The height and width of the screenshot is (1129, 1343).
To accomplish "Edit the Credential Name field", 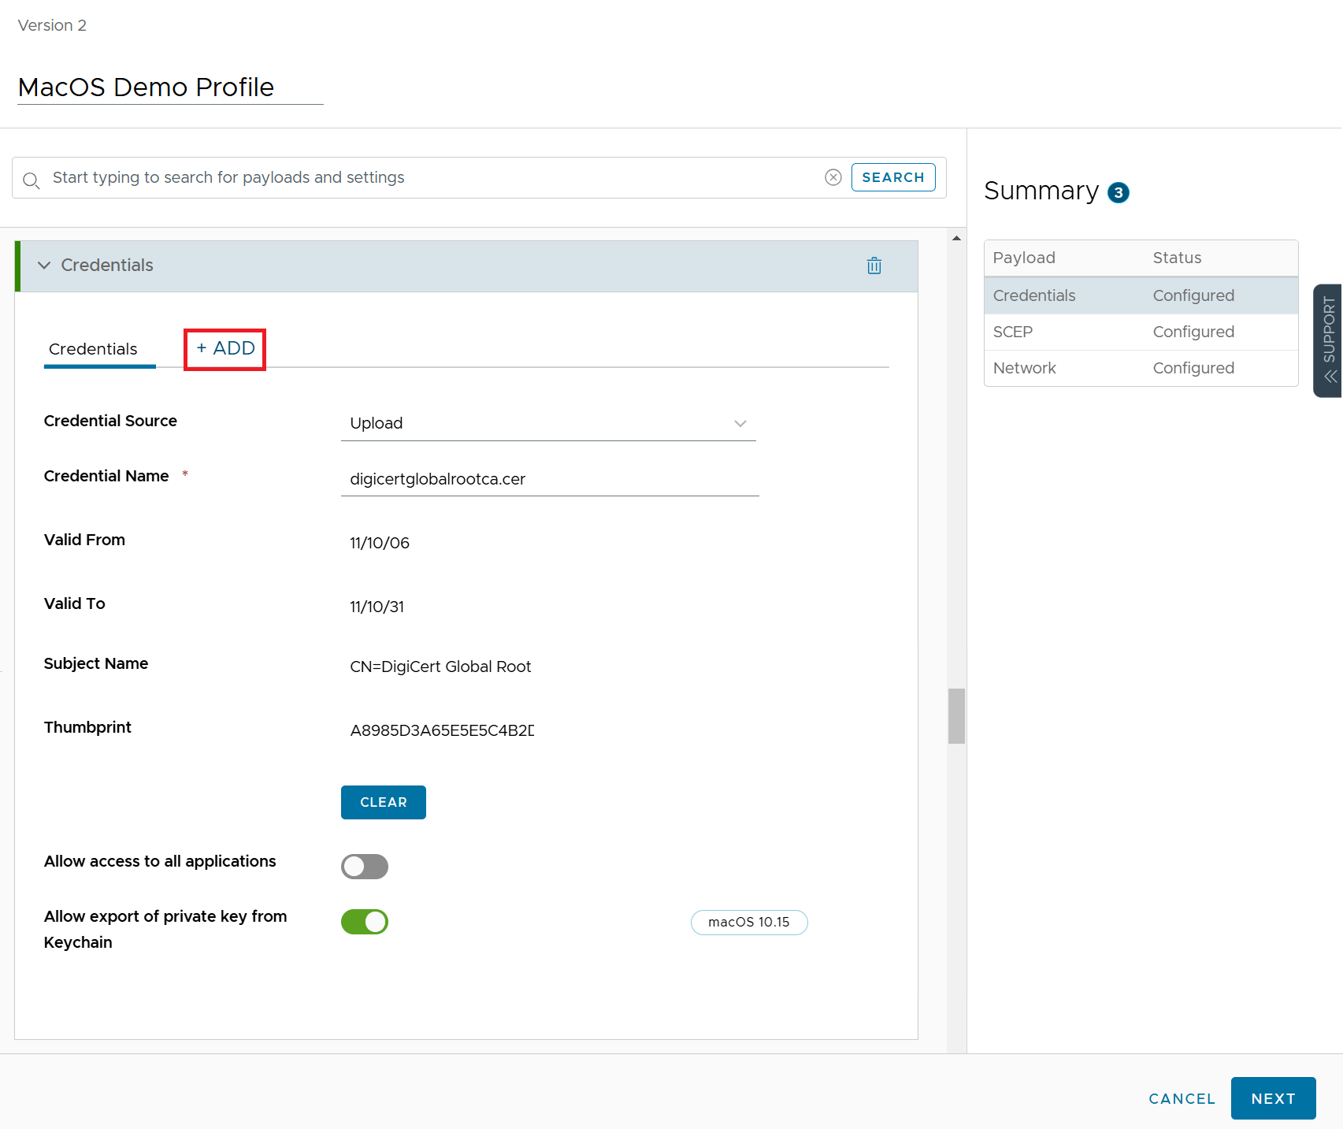I will point(550,479).
